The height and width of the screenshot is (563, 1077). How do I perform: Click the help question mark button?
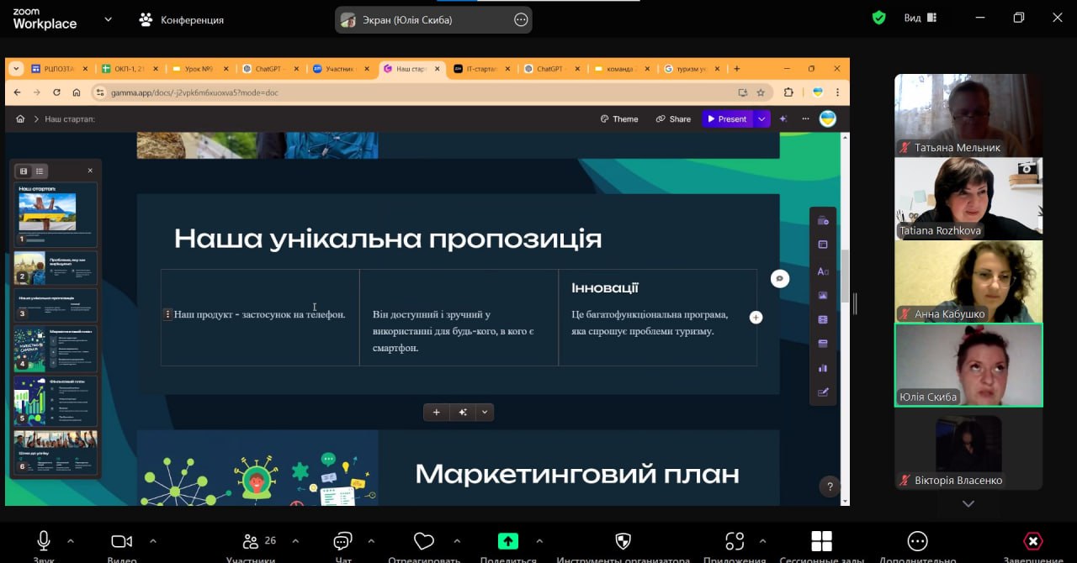830,487
